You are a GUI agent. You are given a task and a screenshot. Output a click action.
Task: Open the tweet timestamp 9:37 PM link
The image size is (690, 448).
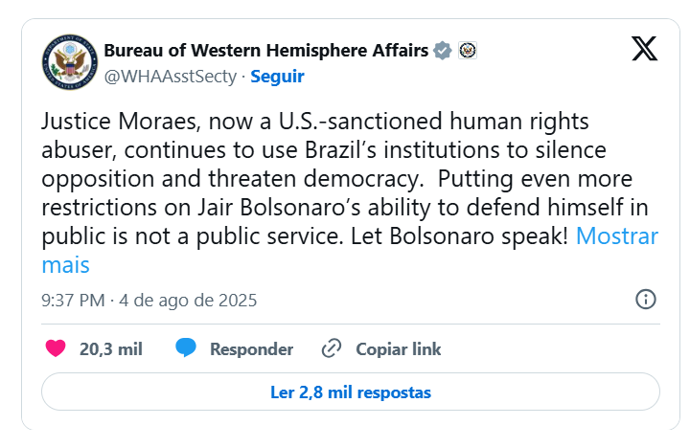(73, 301)
